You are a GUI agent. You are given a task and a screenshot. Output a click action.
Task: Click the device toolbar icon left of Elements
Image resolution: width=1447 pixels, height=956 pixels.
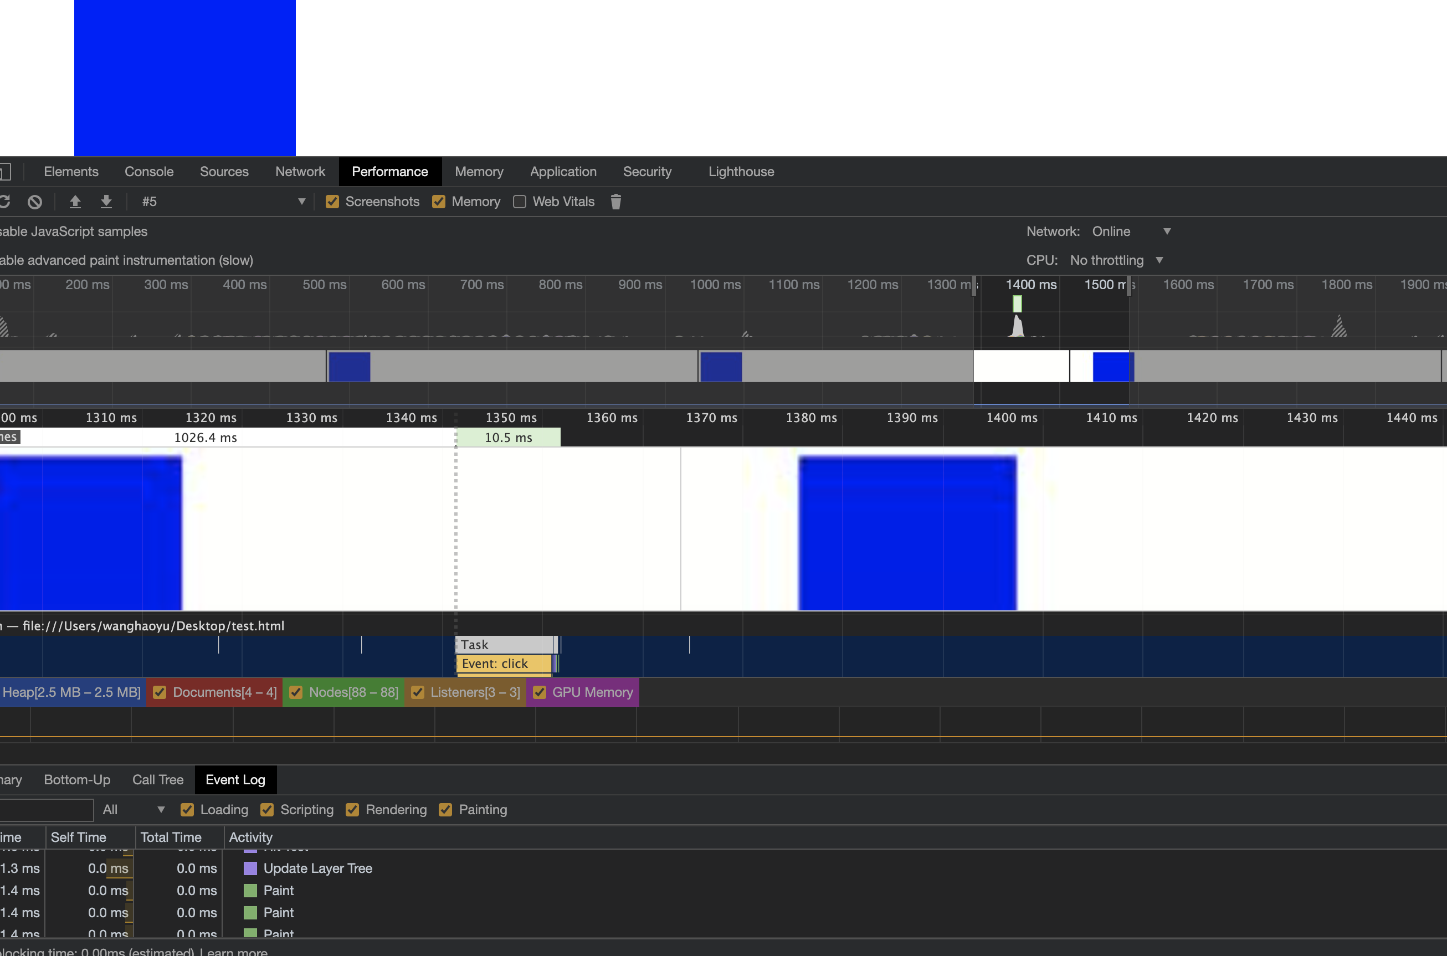click(5, 172)
